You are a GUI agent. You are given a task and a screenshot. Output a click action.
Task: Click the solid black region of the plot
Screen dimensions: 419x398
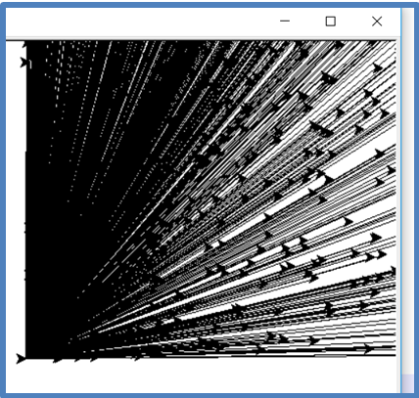tap(81, 196)
